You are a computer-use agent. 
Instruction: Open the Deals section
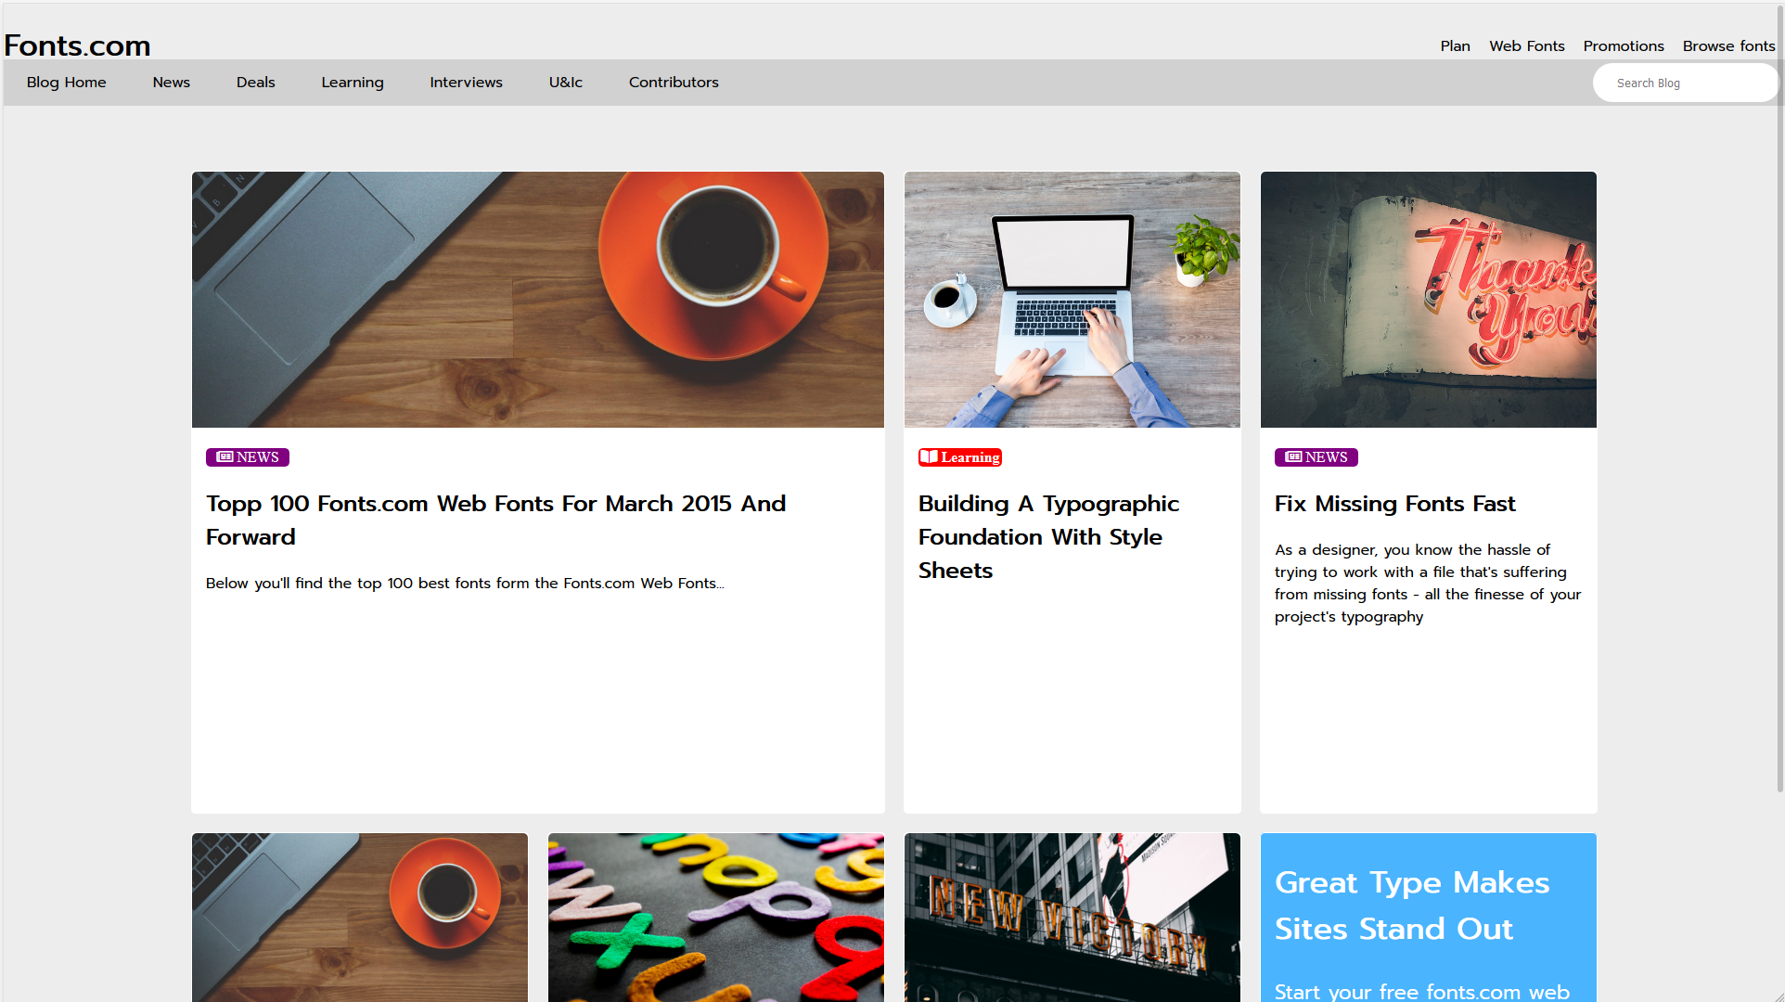[255, 83]
